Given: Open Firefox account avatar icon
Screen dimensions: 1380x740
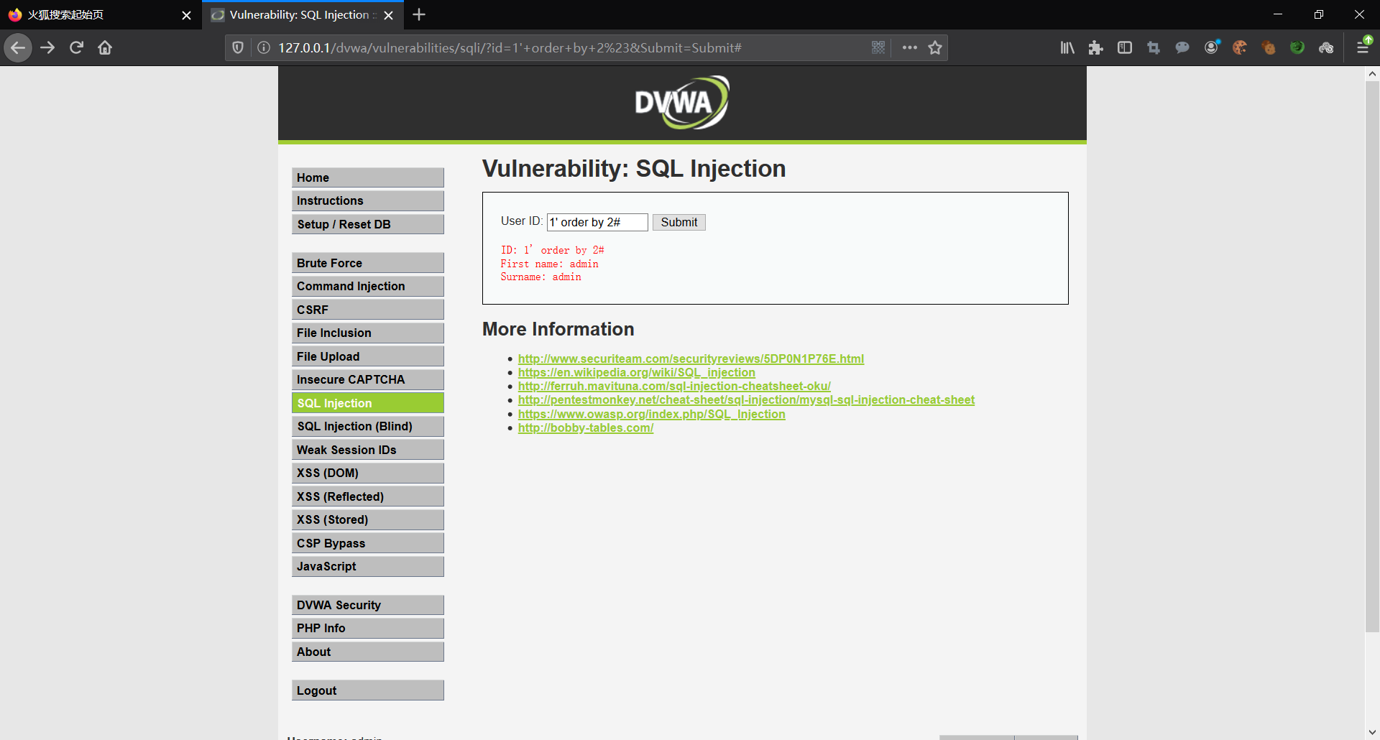Looking at the screenshot, I should point(1212,47).
